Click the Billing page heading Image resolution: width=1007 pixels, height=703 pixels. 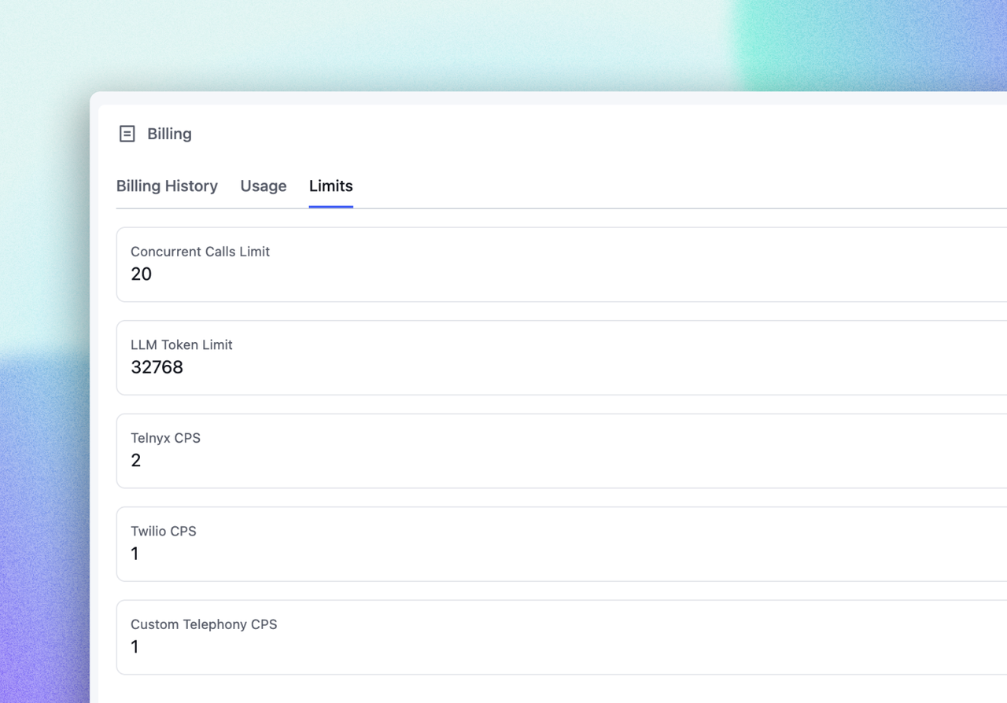pyautogui.click(x=169, y=134)
